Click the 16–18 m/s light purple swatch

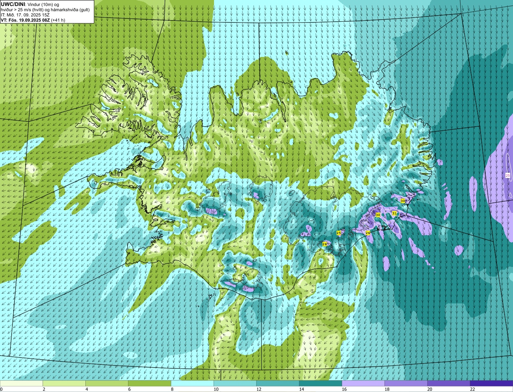pos(363,383)
